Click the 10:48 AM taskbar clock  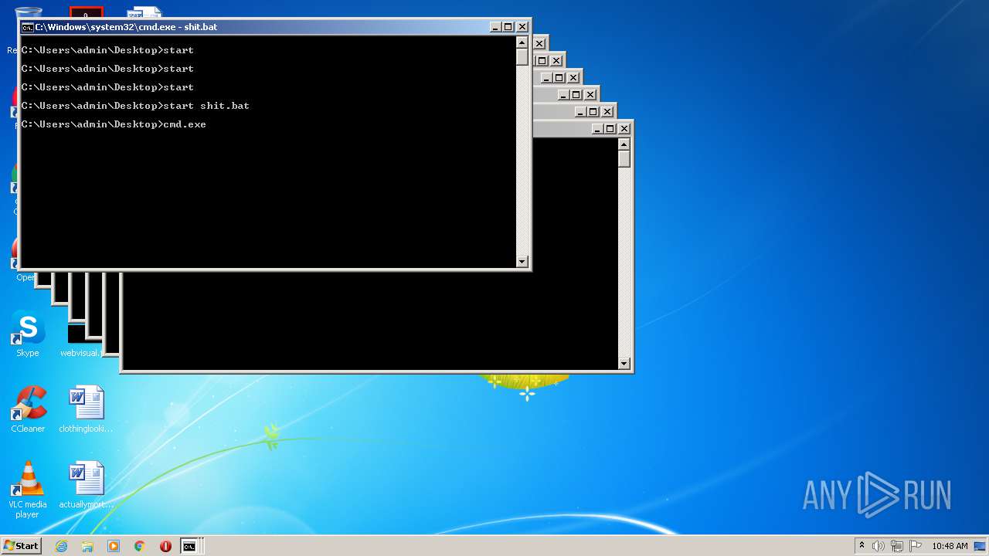point(950,546)
